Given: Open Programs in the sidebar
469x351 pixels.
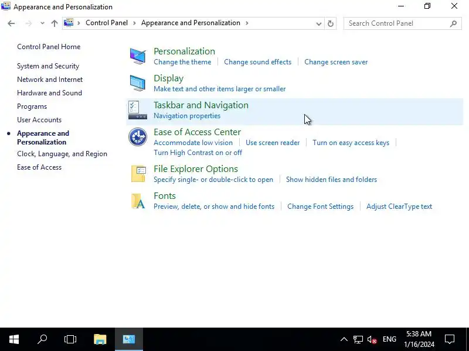Looking at the screenshot, I should tap(32, 106).
